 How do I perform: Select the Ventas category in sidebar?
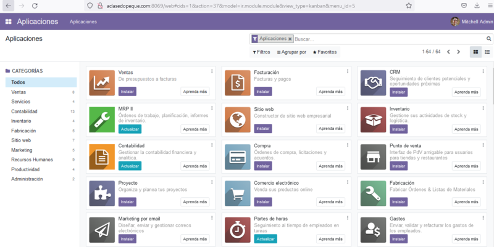41,92
